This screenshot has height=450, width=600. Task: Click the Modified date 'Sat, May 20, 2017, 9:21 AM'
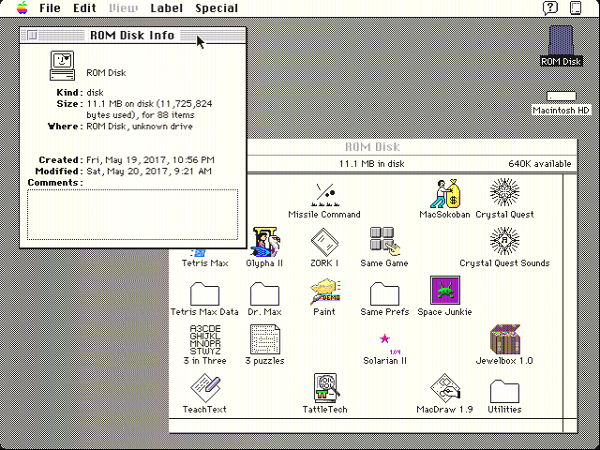point(149,171)
